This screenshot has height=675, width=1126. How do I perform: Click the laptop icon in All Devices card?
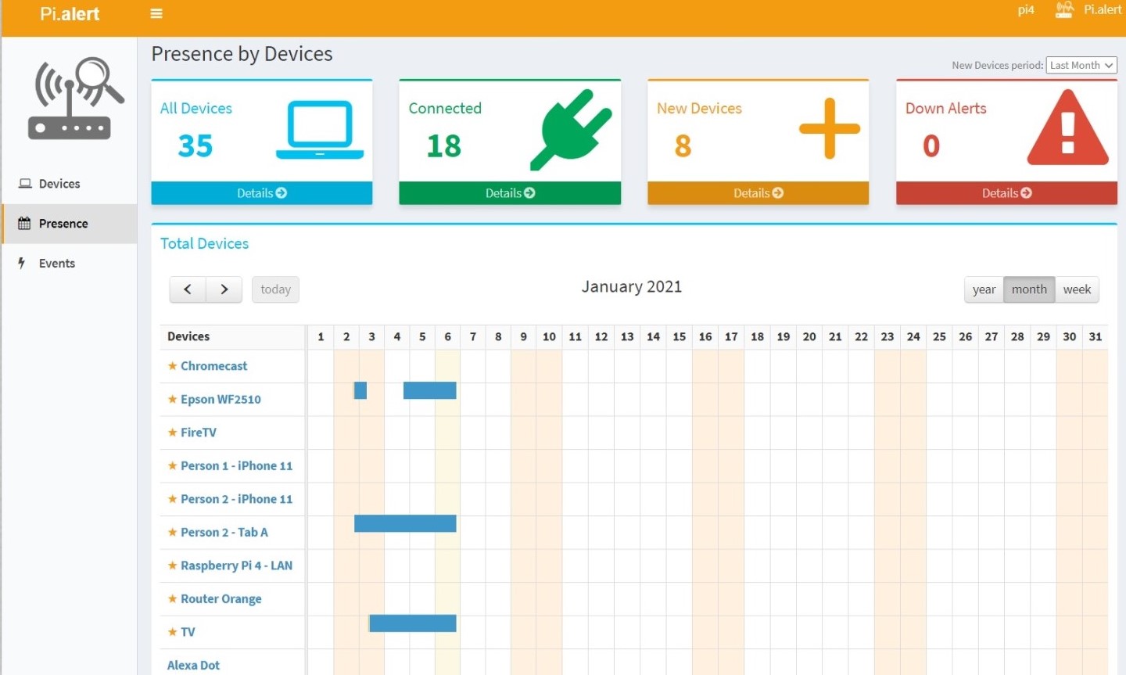point(320,130)
